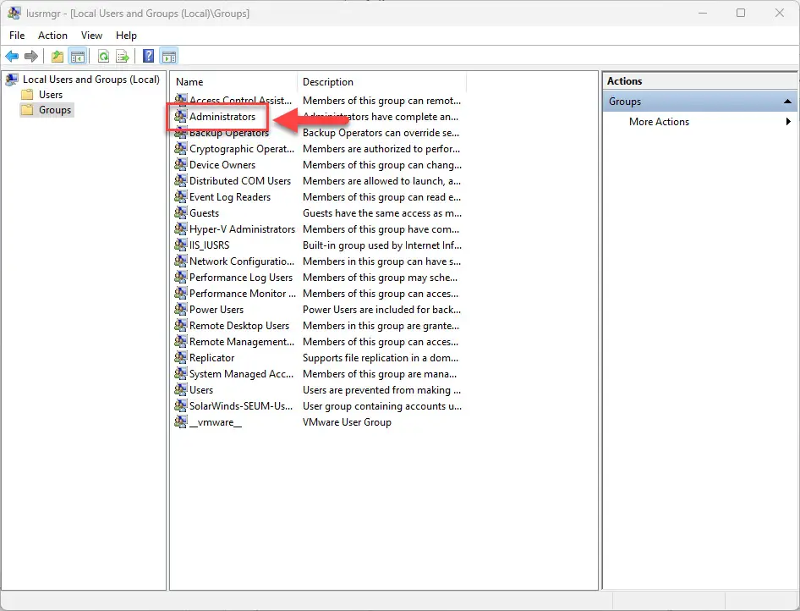Click the Administrators group icon
This screenshot has height=611, width=800.
coord(180,117)
